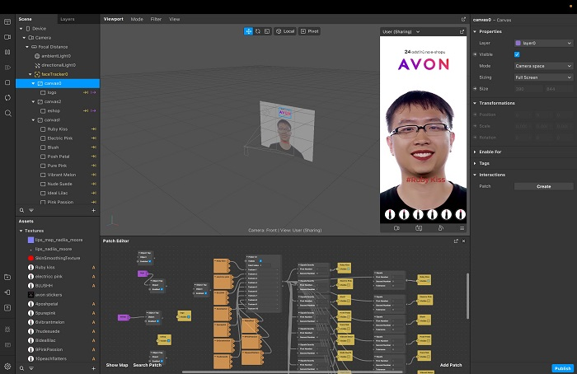Toggle the Visible checkbox in Properties
The height and width of the screenshot is (374, 577).
[517, 54]
